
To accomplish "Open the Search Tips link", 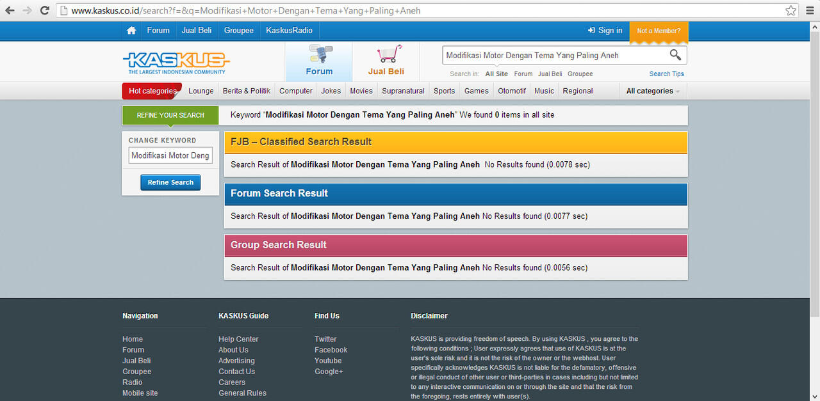I will pos(666,74).
